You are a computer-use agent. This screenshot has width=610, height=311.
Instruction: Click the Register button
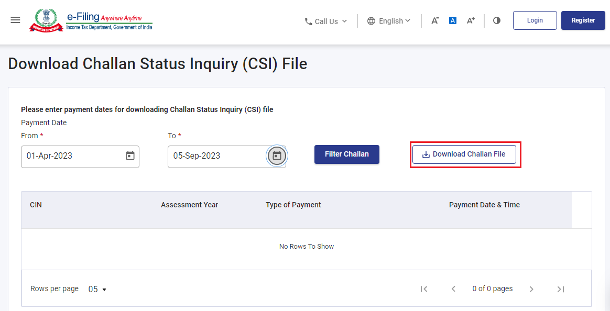[583, 20]
